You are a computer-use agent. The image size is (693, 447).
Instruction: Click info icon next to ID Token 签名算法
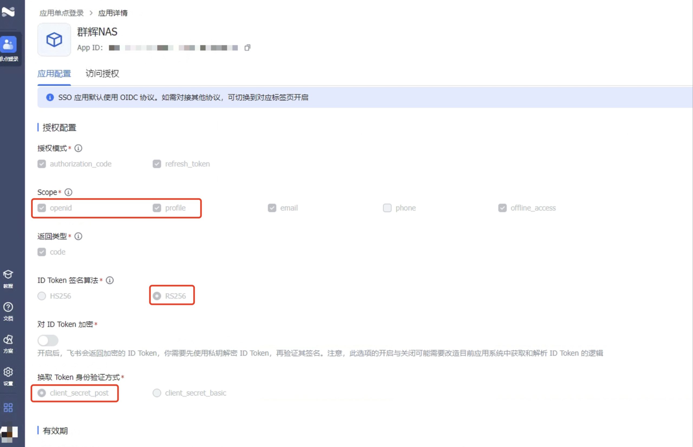[x=110, y=280]
